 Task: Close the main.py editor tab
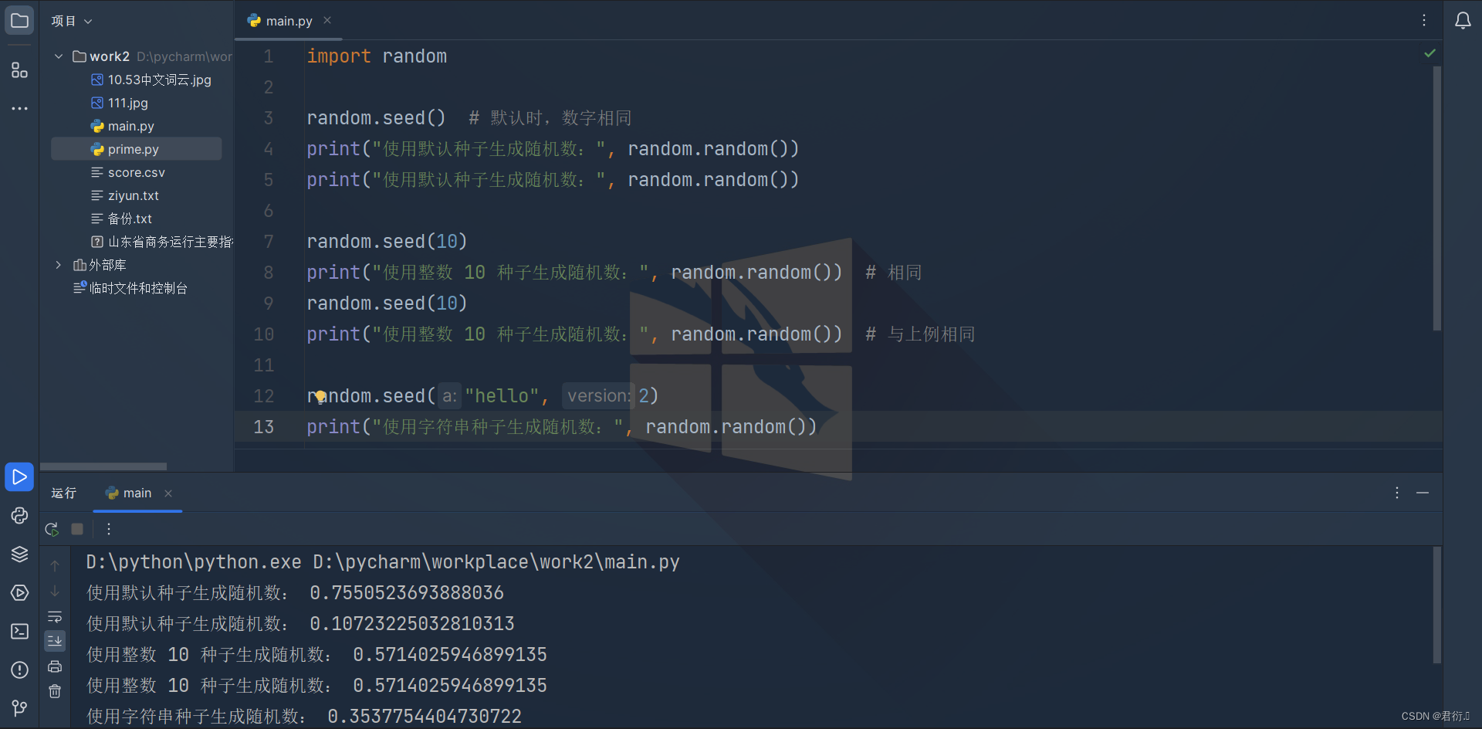[x=327, y=21]
